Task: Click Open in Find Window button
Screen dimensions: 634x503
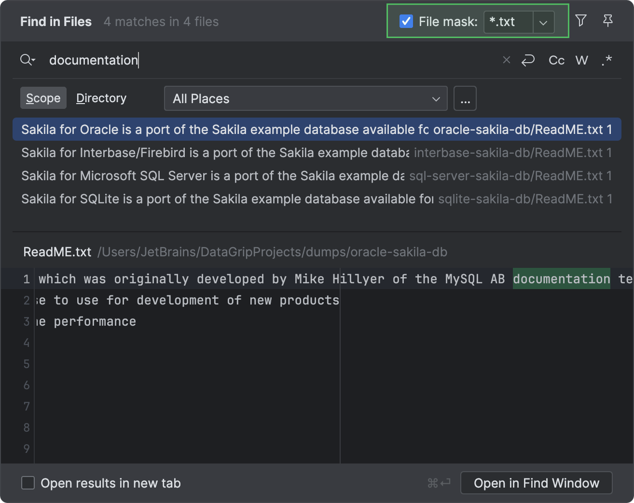Action: click(536, 483)
